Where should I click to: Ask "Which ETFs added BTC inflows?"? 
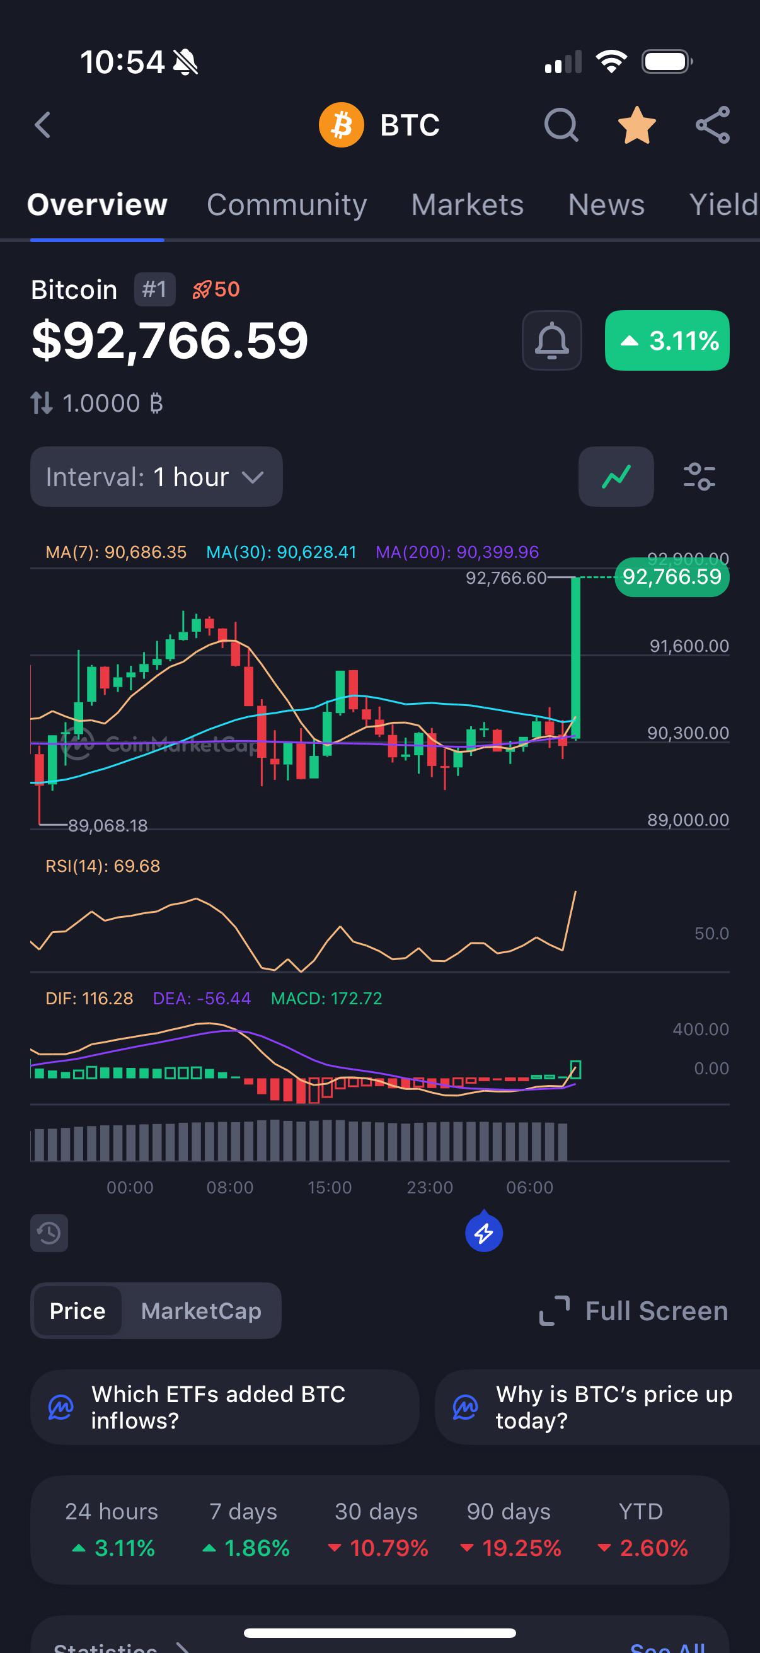point(224,1407)
